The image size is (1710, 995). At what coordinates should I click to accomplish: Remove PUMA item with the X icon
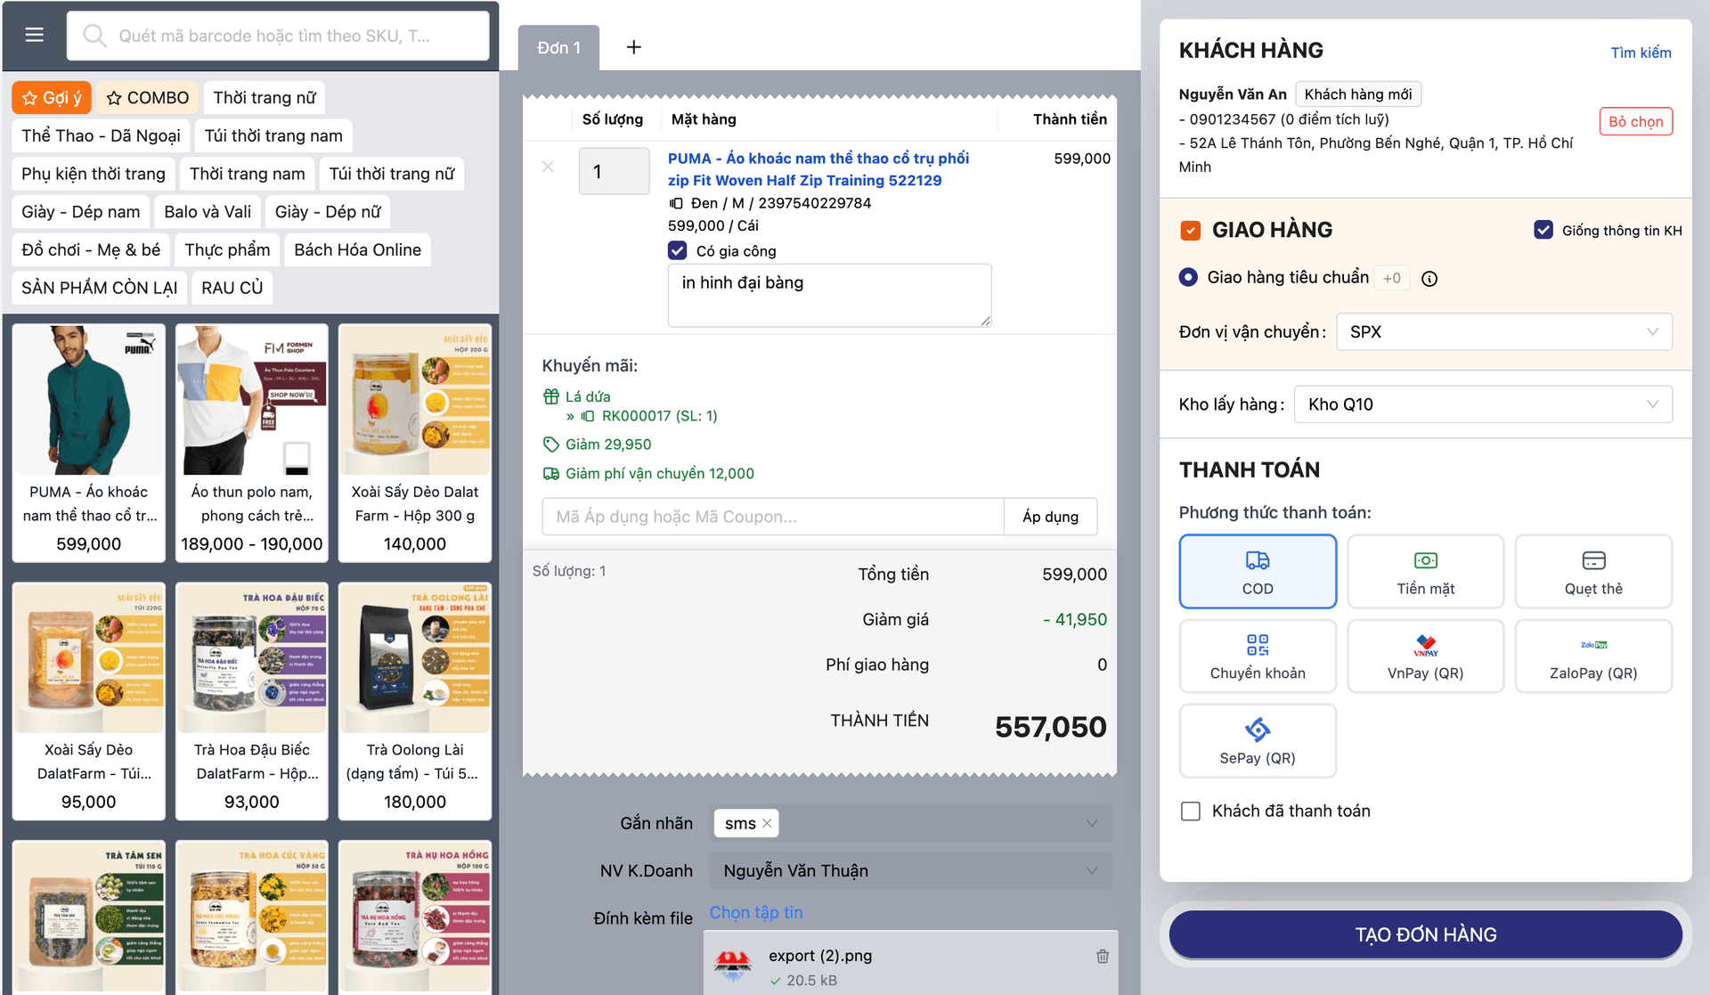pyautogui.click(x=548, y=167)
